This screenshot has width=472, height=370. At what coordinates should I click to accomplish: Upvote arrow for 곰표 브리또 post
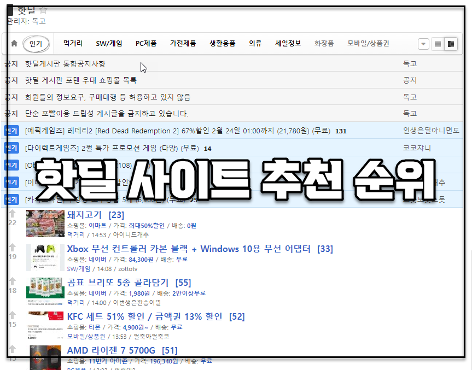pos(12,282)
